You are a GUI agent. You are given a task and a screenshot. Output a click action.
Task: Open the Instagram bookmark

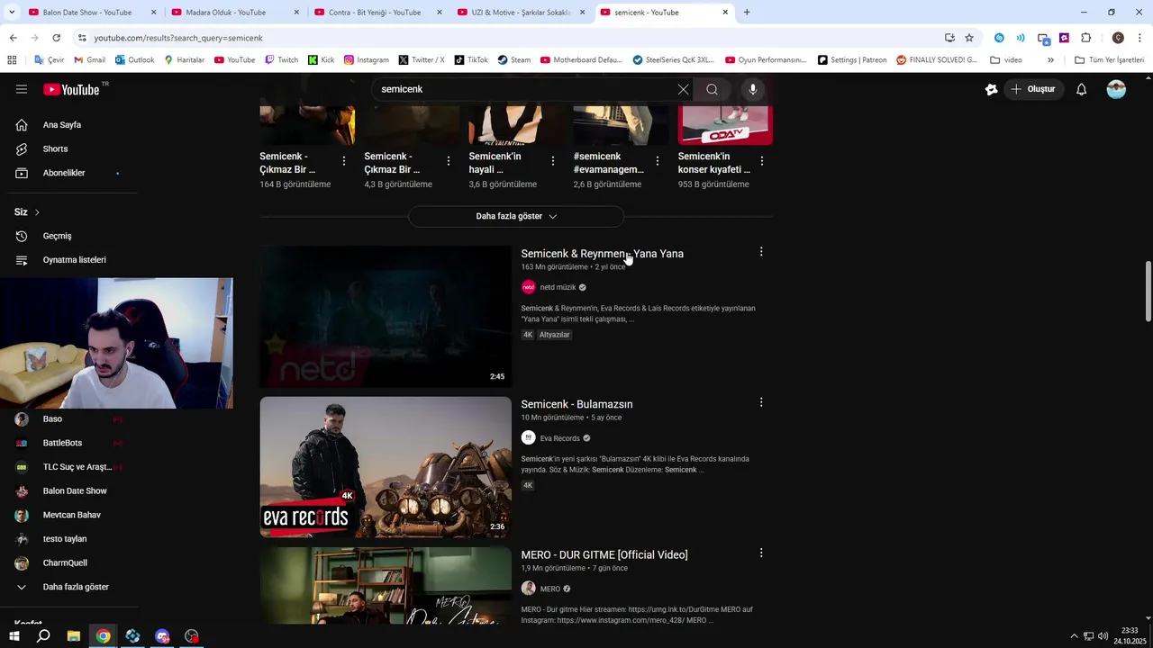coord(366,60)
